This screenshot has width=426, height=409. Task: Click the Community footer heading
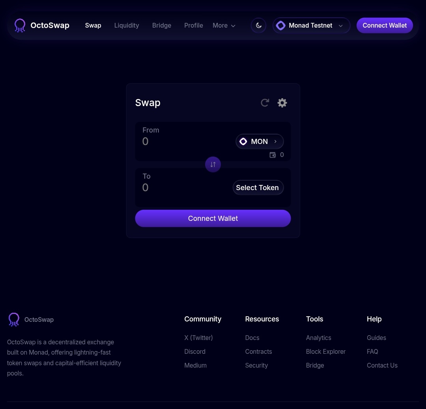(203, 319)
